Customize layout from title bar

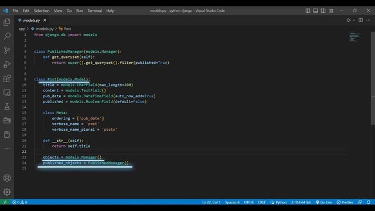[x=330, y=11]
